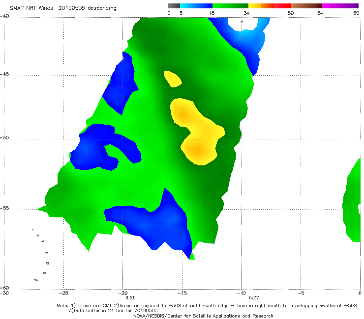Click the brown 50-64 segment of color bar

click(306, 6)
